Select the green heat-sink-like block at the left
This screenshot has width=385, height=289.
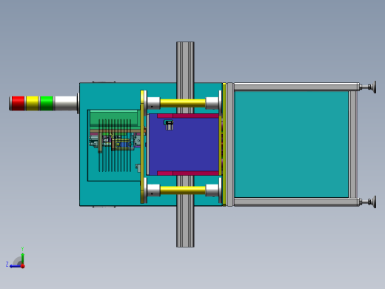(x=114, y=119)
